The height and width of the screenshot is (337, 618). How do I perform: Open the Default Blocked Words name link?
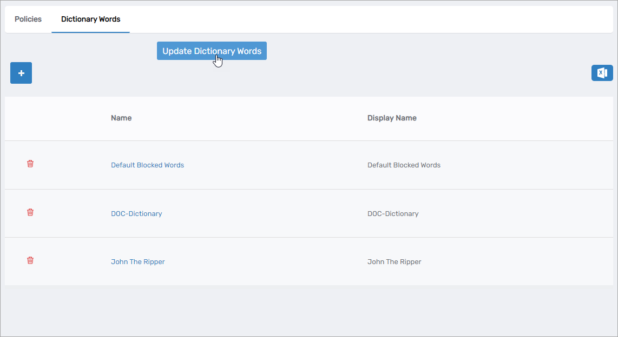coord(147,165)
